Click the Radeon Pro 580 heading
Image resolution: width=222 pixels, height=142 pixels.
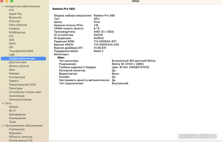(x=64, y=9)
